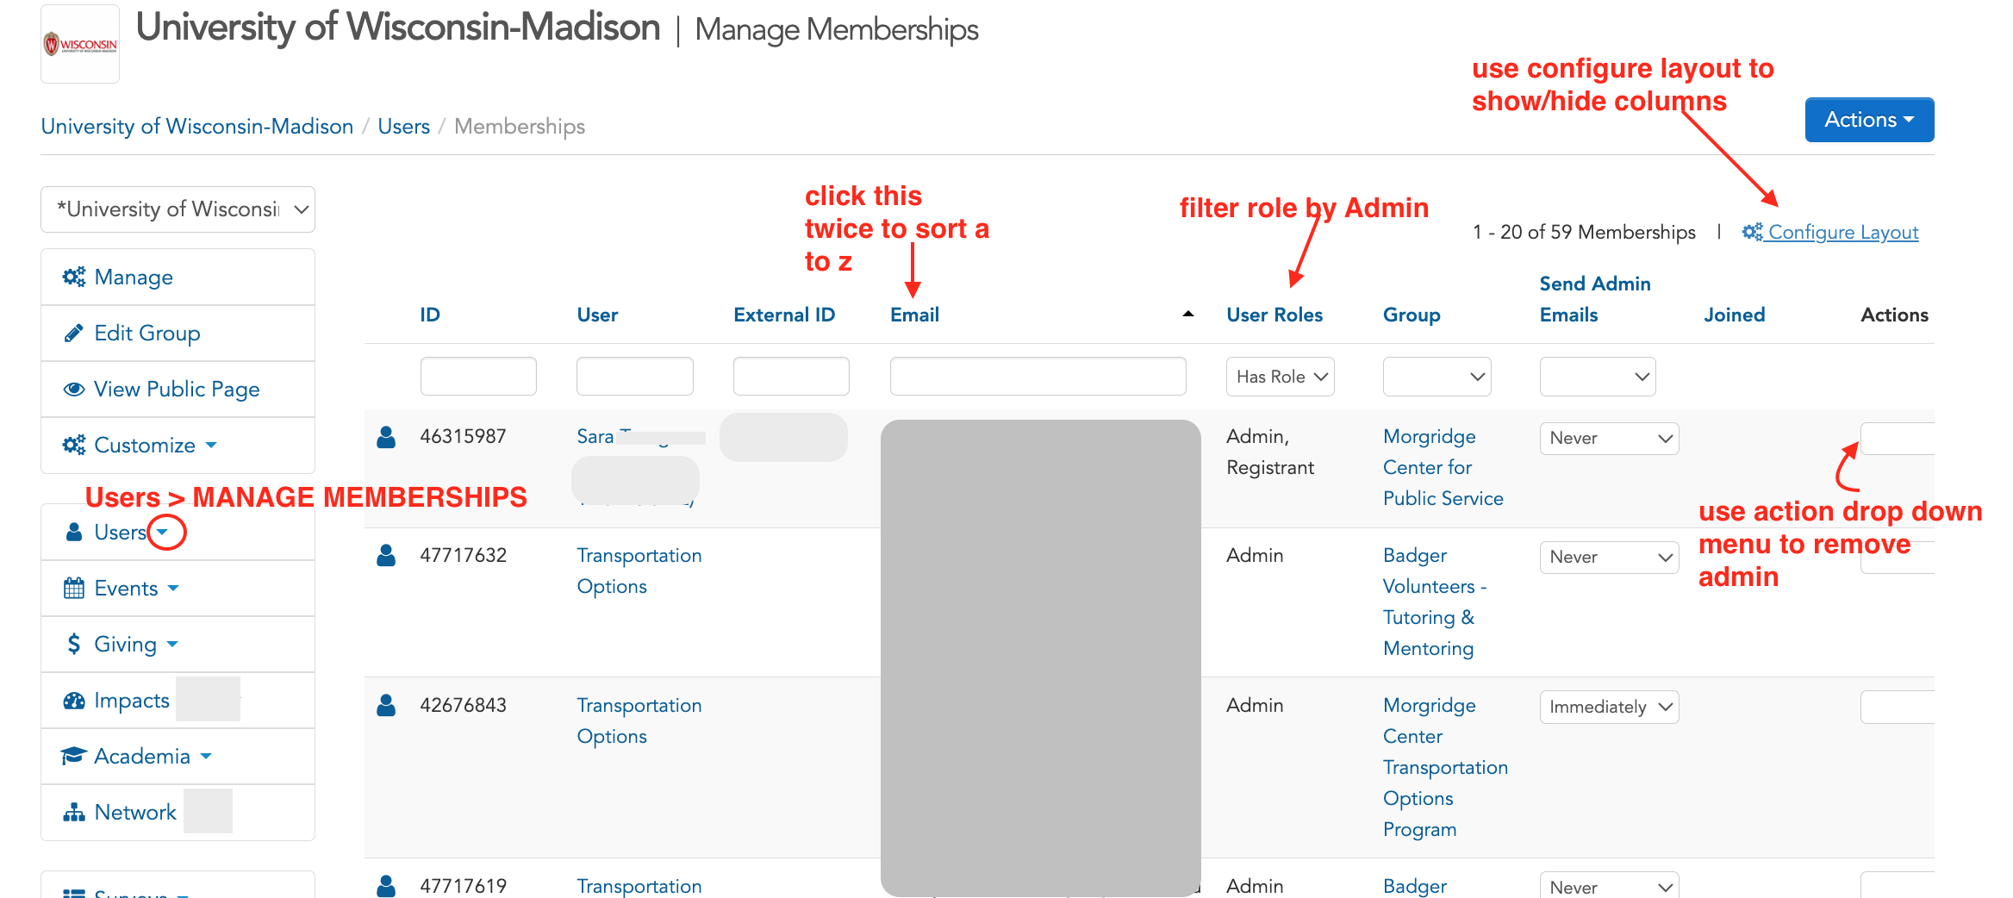Open the Sara user profile link
This screenshot has height=898, width=2013.
pyautogui.click(x=595, y=437)
